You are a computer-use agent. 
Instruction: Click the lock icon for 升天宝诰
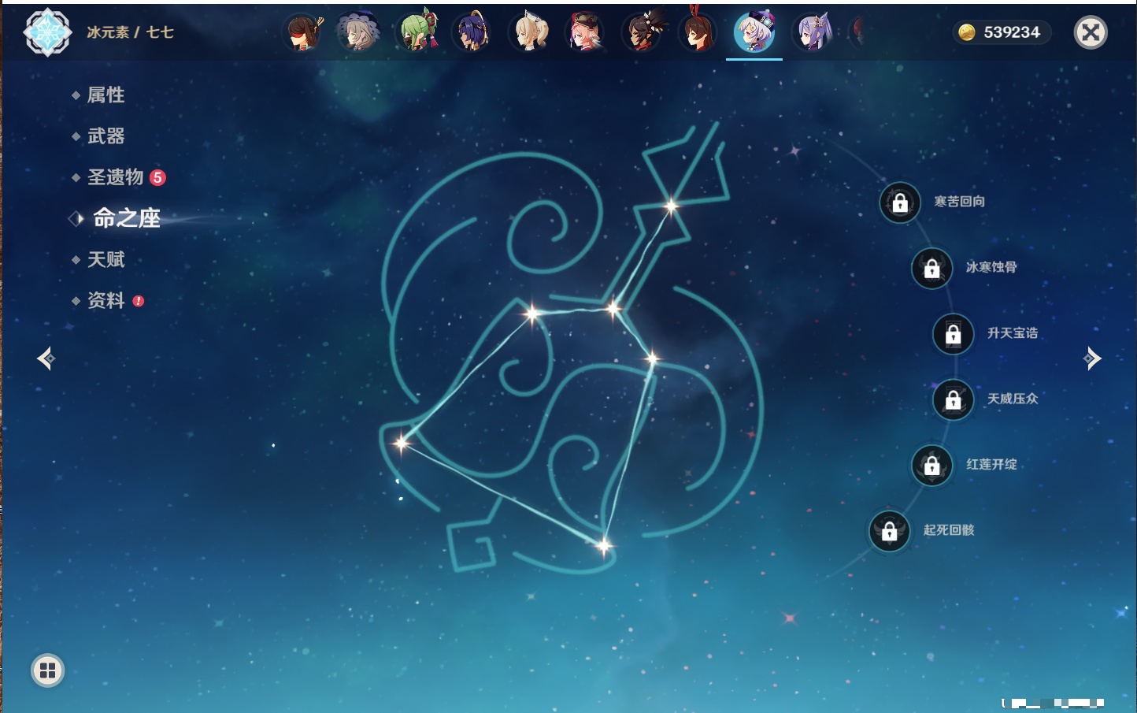(x=953, y=334)
